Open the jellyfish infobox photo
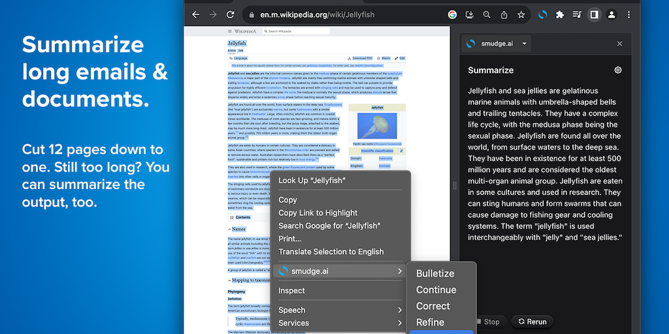The width and height of the screenshot is (669, 334). [377, 126]
